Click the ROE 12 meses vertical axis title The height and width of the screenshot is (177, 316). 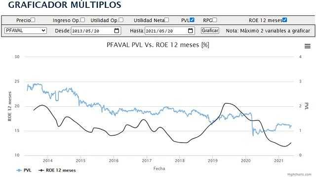9,106
